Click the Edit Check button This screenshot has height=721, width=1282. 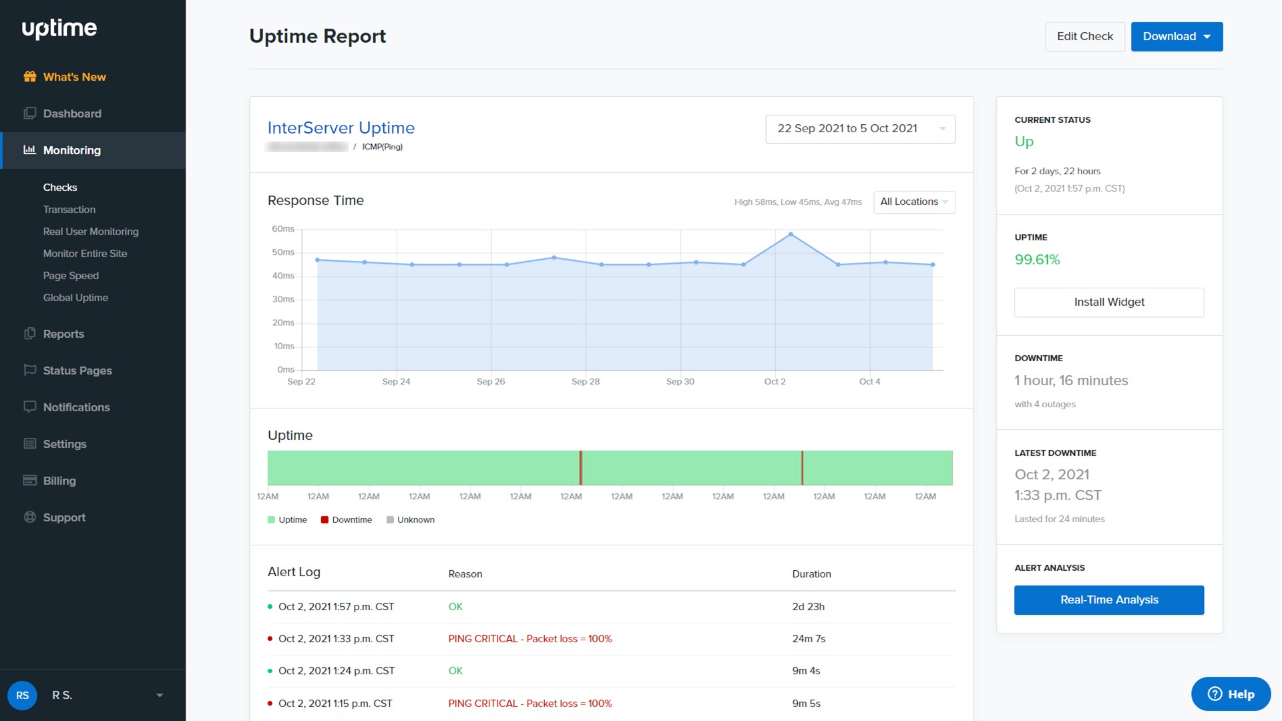(1084, 37)
